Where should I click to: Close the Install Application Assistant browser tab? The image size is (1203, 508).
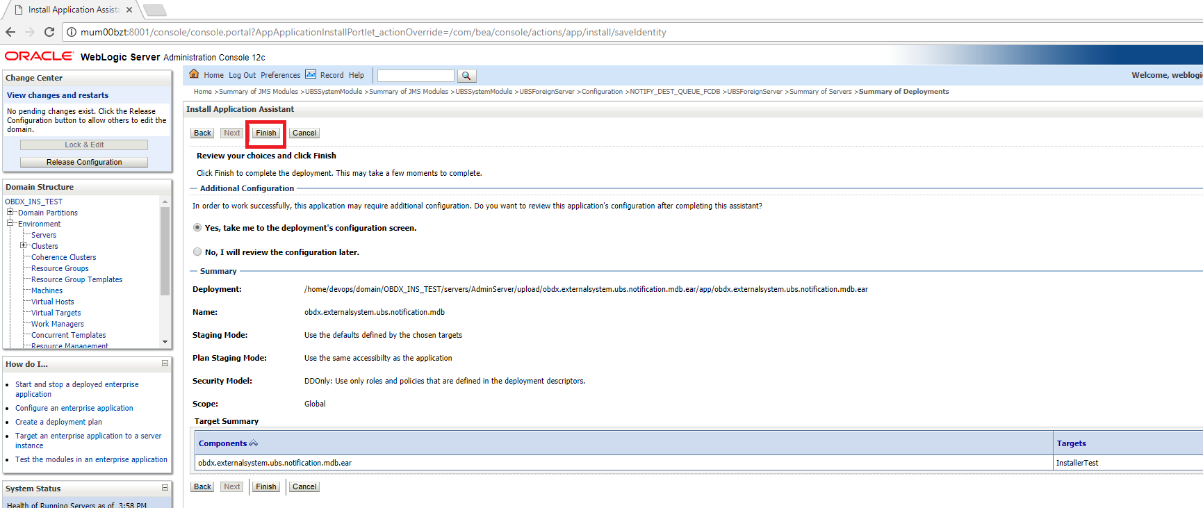129,10
